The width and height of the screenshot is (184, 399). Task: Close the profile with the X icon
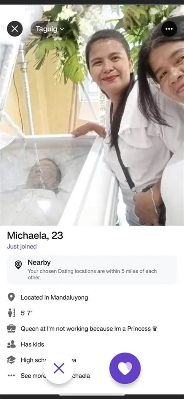pos(15,29)
